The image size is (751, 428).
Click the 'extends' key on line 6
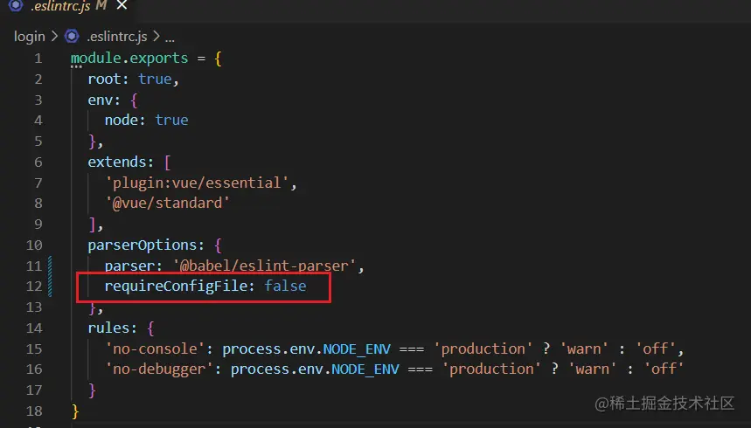tap(117, 162)
